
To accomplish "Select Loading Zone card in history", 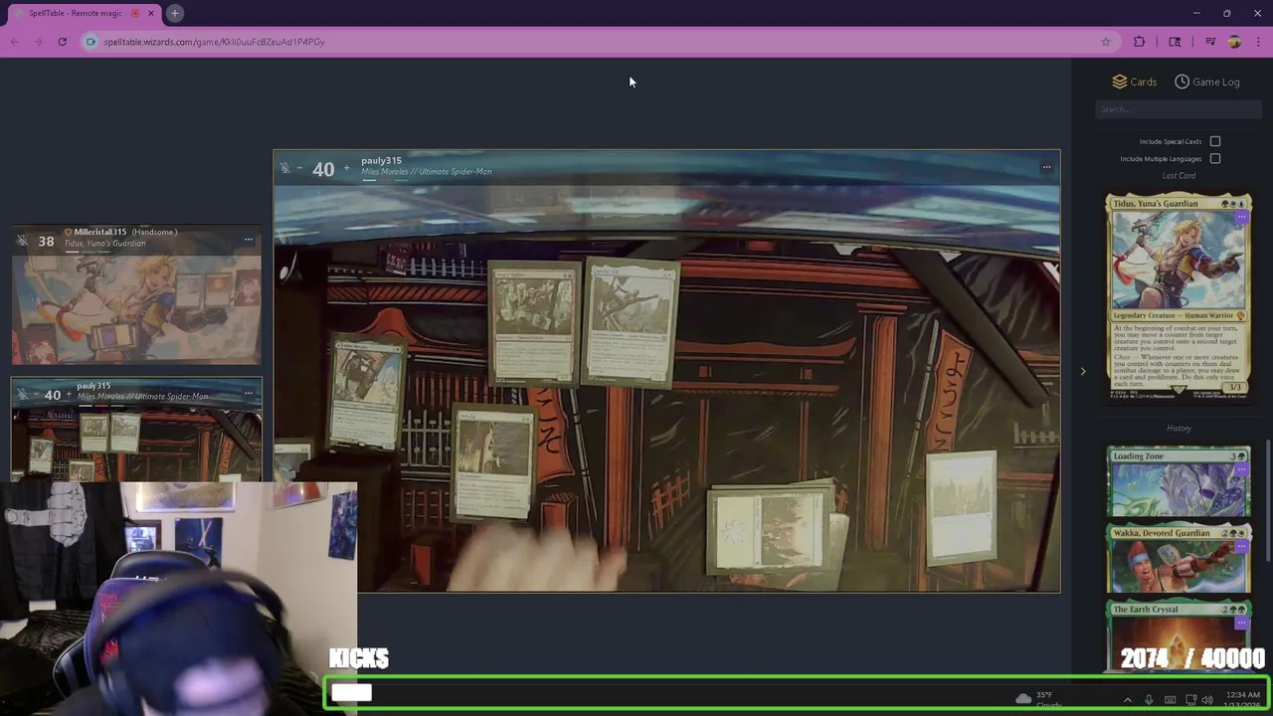I will pyautogui.click(x=1179, y=482).
